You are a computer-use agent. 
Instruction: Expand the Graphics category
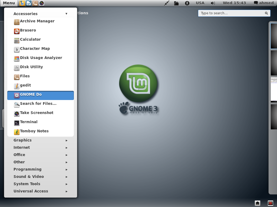pos(41,140)
